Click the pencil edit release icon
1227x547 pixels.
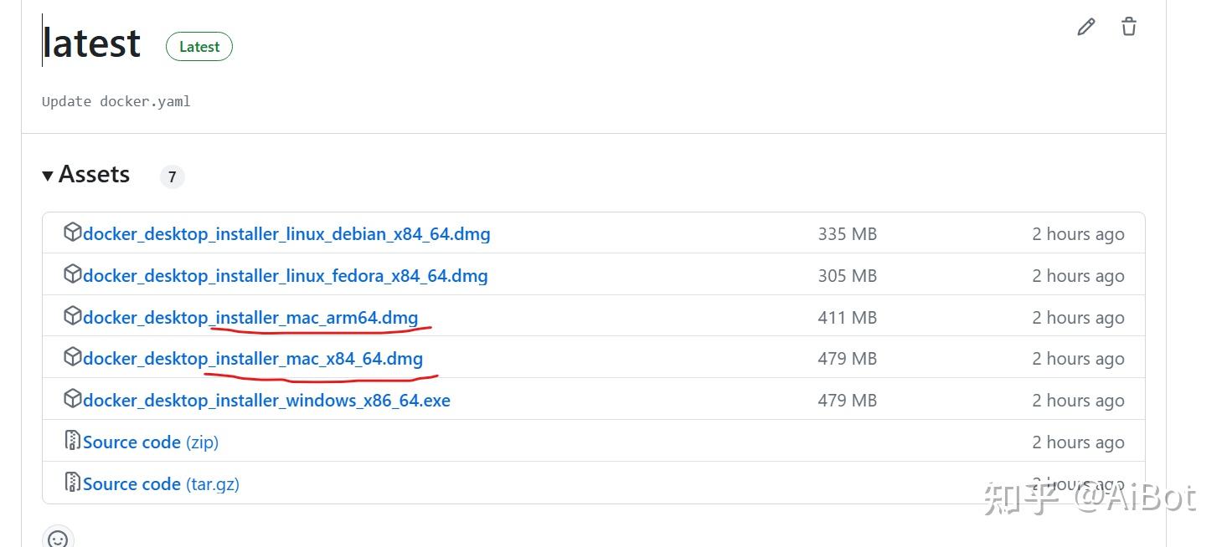1086,28
